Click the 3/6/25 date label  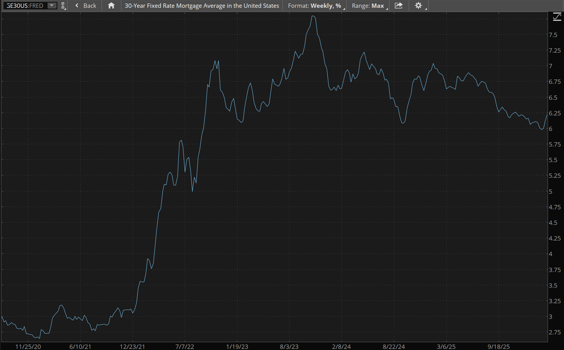click(x=446, y=346)
